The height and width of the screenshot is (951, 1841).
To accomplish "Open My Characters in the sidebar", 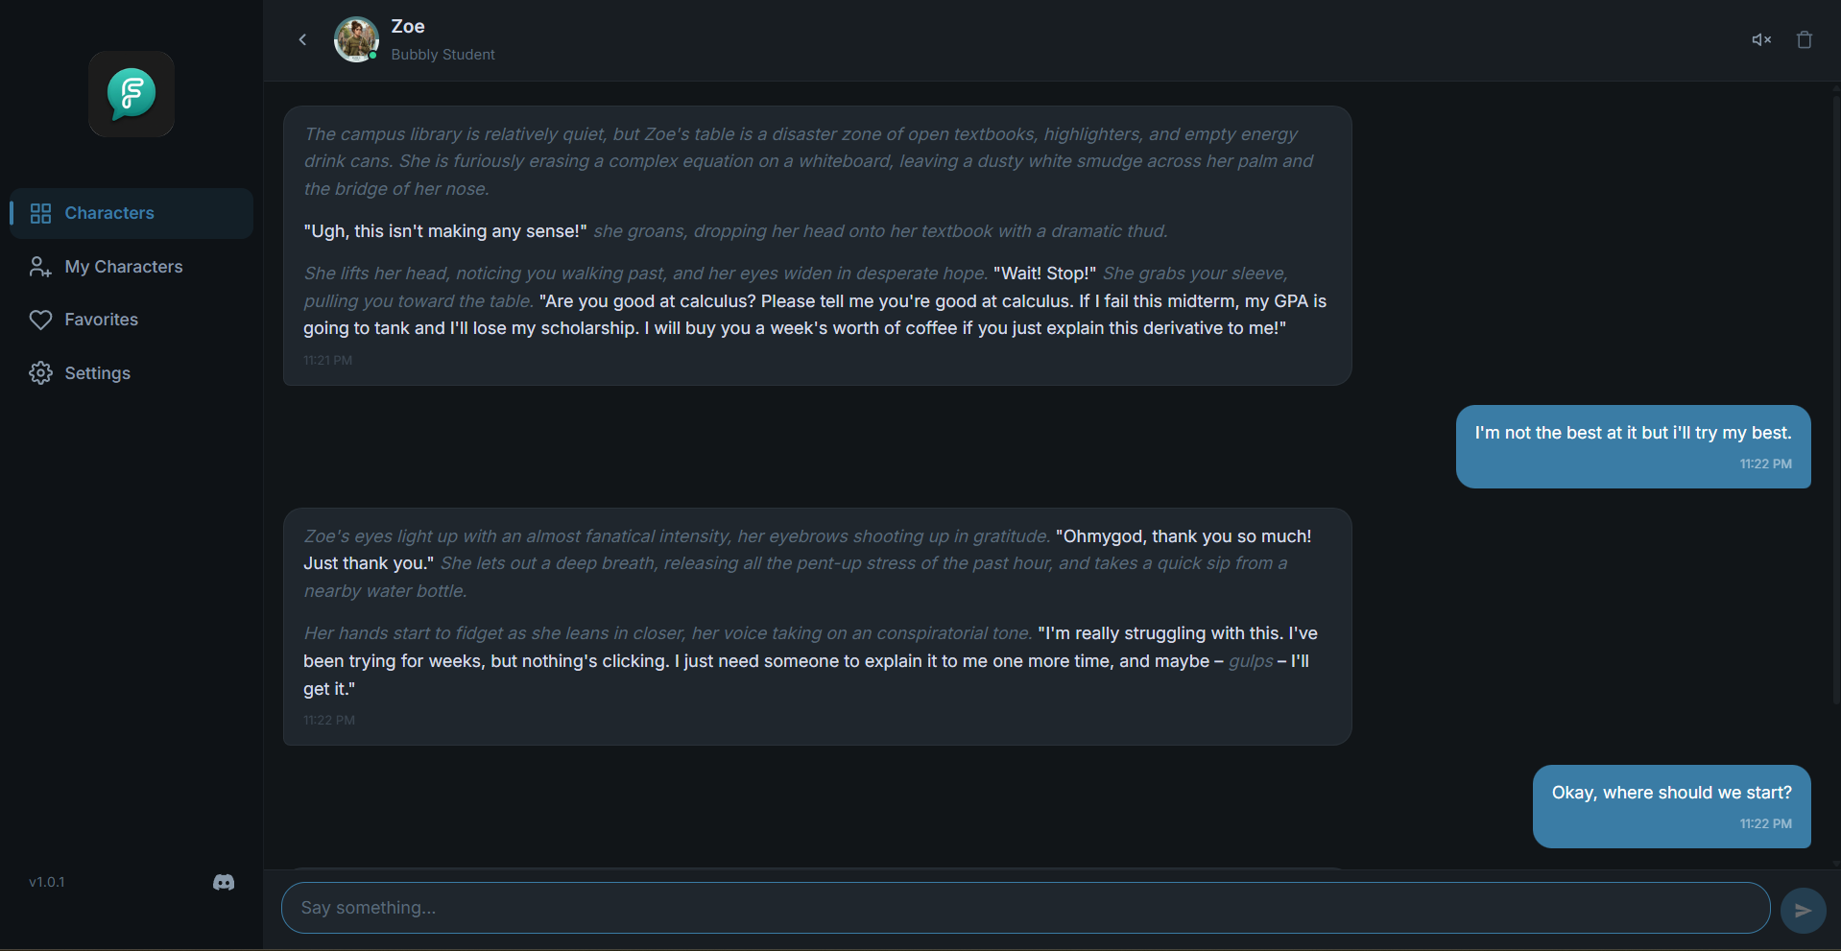I will point(131,267).
